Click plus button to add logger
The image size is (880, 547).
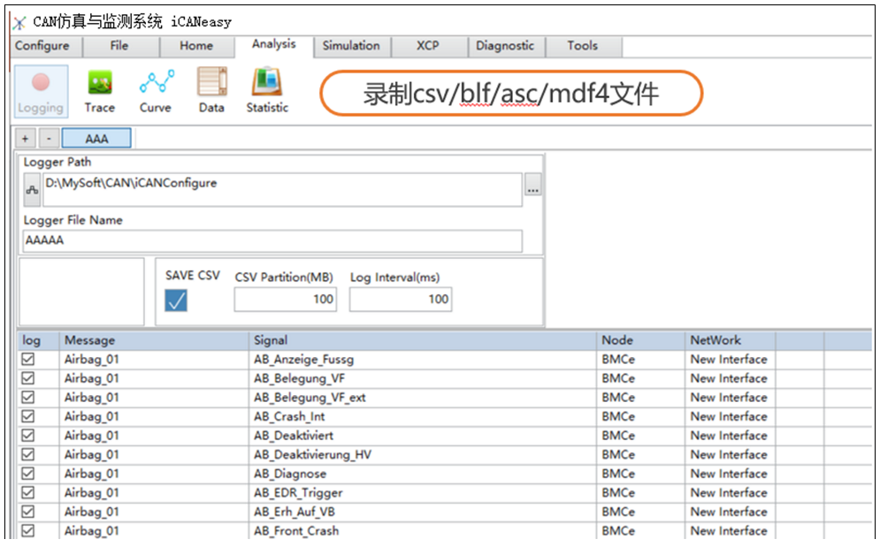point(25,139)
